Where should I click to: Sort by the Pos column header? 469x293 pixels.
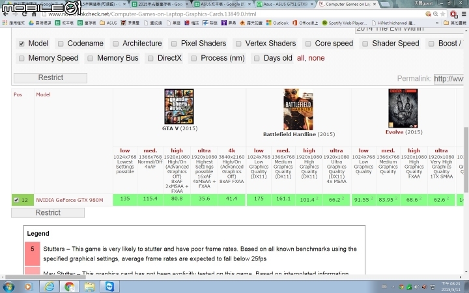click(18, 94)
